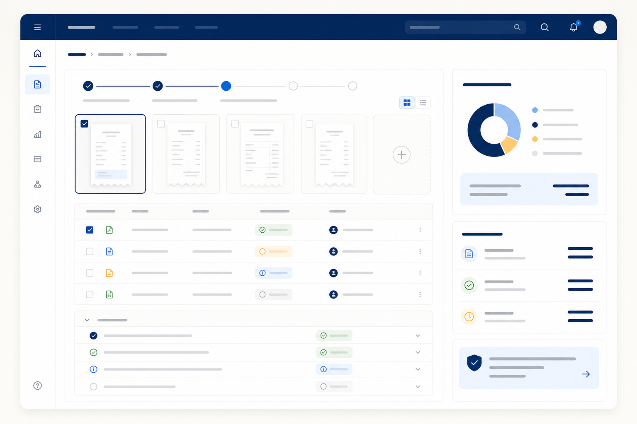Switch to grid view
Image resolution: width=637 pixels, height=424 pixels.
407,103
